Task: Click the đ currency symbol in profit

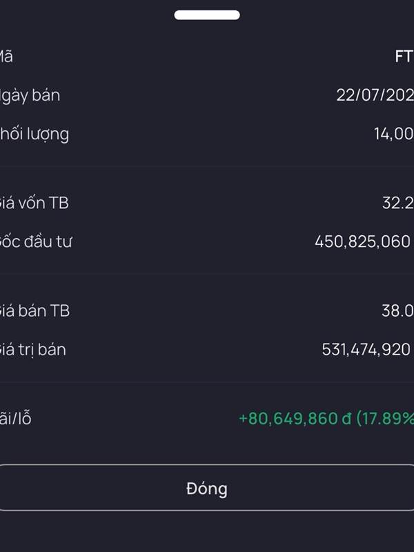Action: coord(346,418)
